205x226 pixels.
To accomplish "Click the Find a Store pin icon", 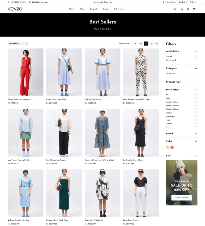I will pos(163,2).
